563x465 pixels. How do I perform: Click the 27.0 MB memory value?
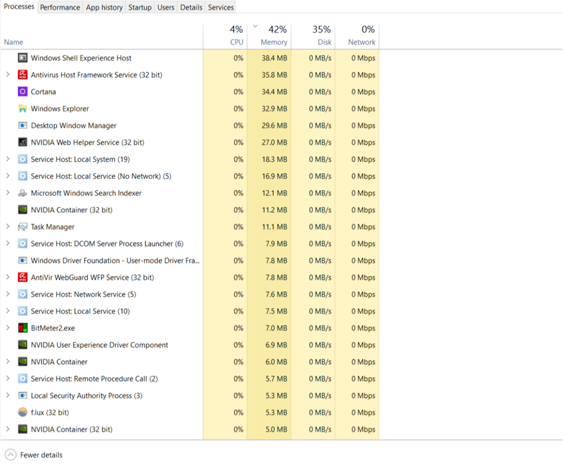click(274, 142)
